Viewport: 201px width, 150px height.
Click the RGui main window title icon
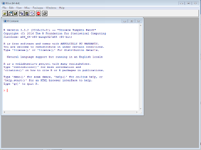click(x=3, y=3)
